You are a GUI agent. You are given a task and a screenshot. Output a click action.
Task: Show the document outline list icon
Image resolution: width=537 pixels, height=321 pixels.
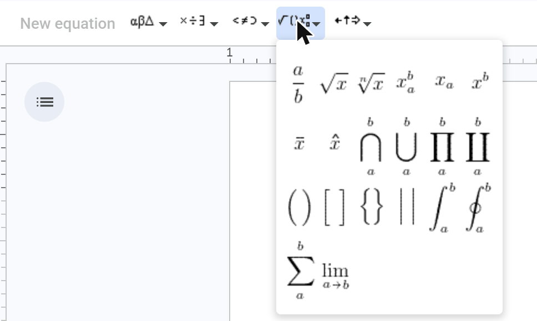[44, 102]
